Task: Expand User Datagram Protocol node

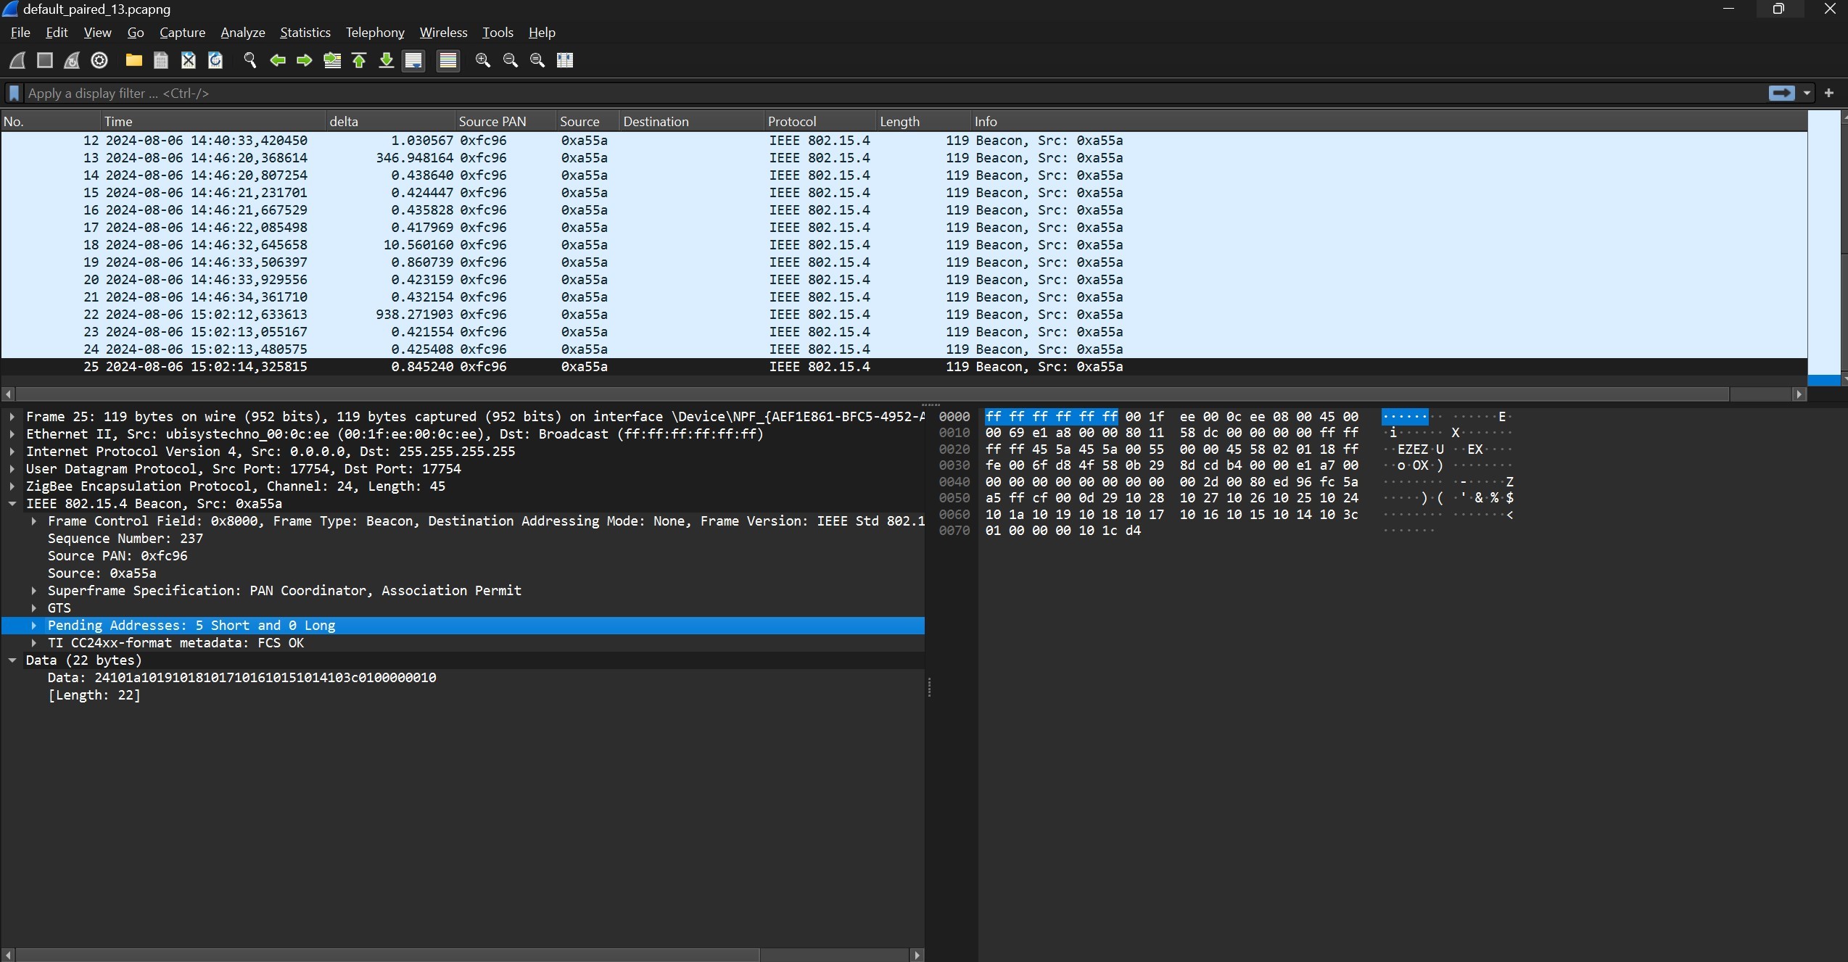Action: (12, 469)
